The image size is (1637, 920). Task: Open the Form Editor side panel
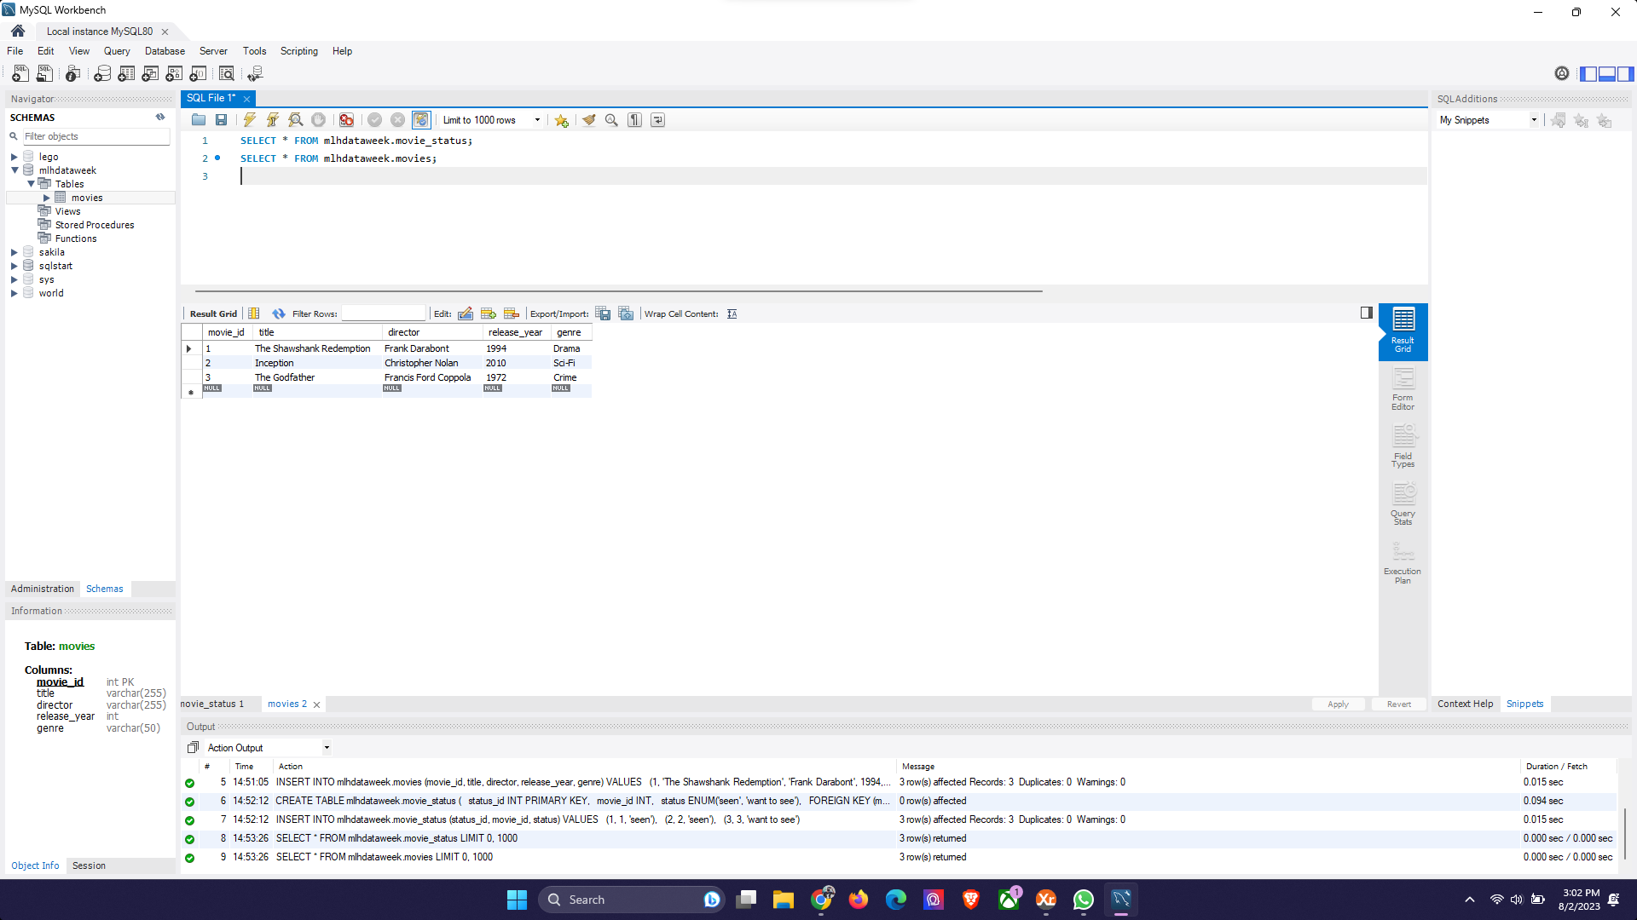click(x=1403, y=388)
